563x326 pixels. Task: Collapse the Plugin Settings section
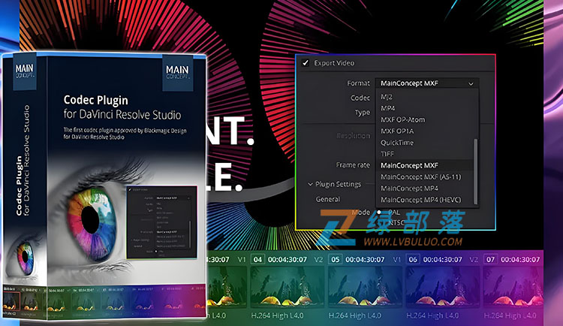tap(310, 184)
